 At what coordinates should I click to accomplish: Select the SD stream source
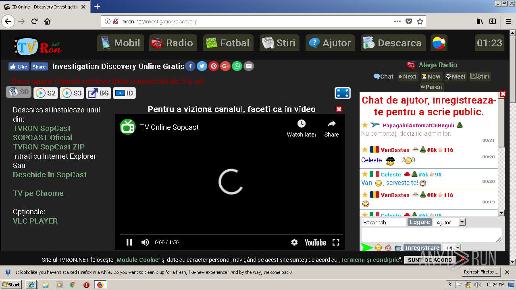coord(19,92)
